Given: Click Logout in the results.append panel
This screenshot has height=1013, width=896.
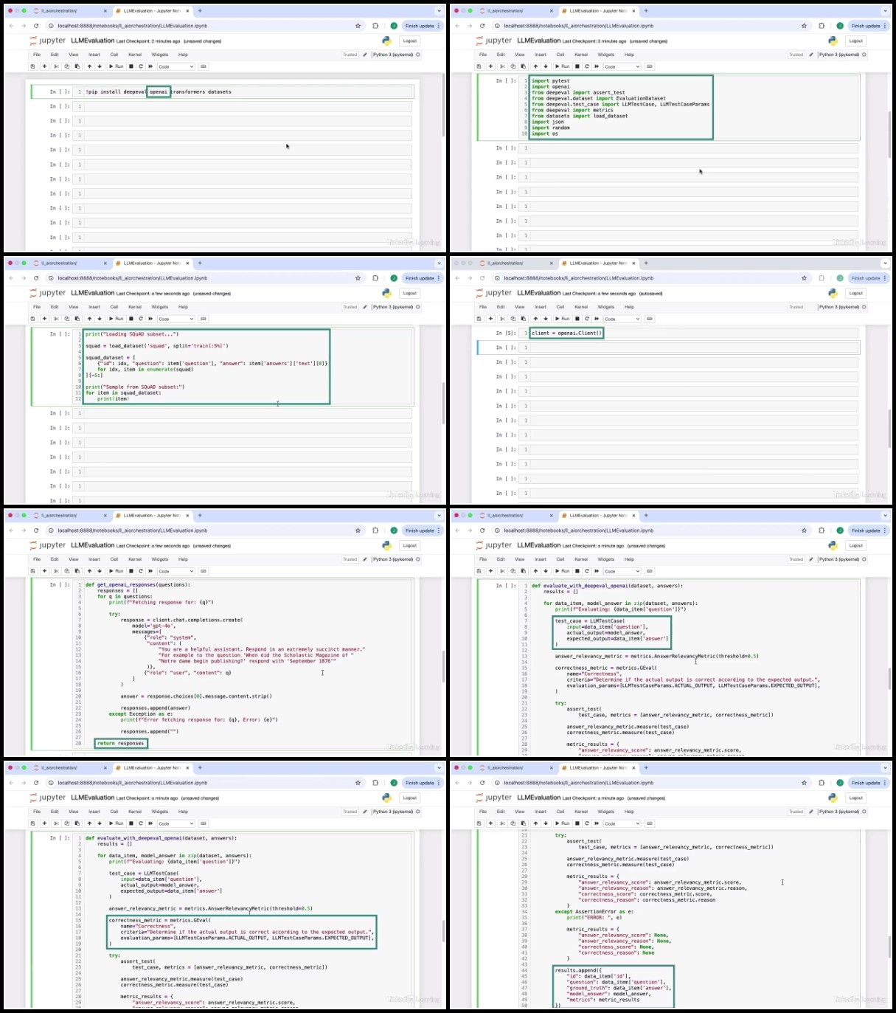Looking at the screenshot, I should tap(856, 798).
